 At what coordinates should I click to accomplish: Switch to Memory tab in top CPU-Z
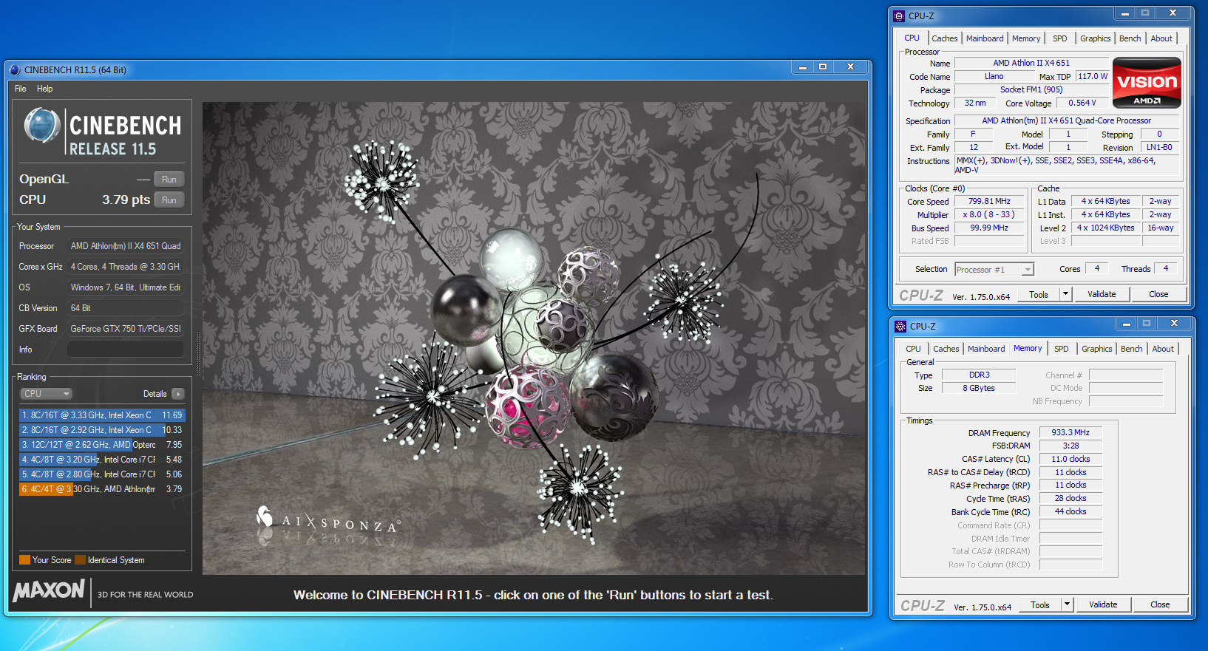(1026, 38)
